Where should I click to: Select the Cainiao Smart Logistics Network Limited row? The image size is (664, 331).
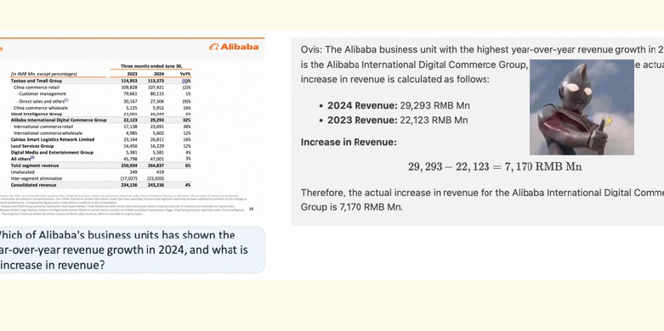[100, 139]
